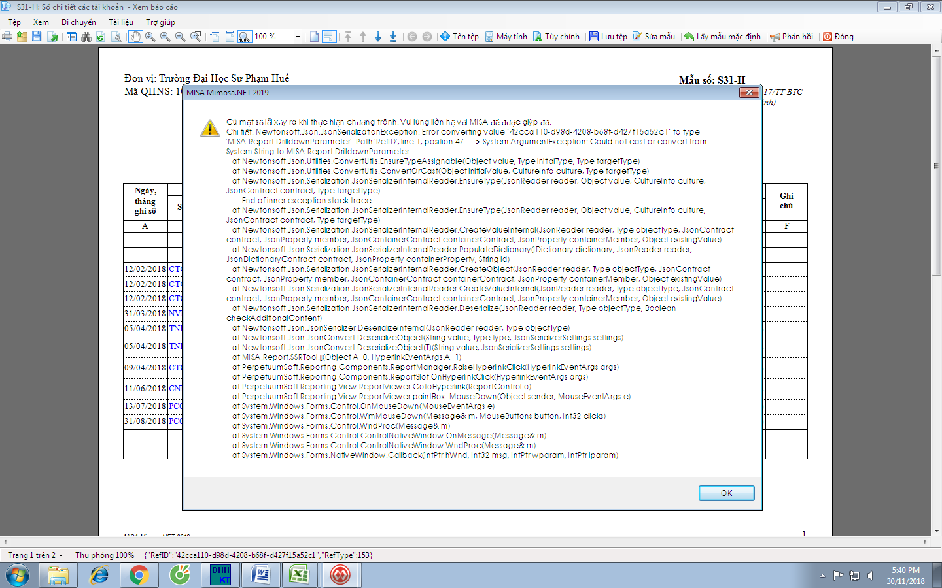Open the Trang 1 trên 2 page dropdown
Image resolution: width=942 pixels, height=588 pixels.
coord(36,555)
